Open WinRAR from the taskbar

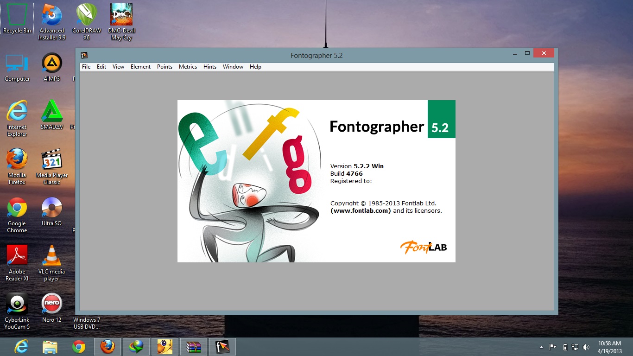pos(193,346)
